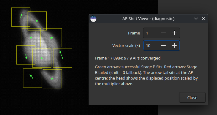Image resolution: width=217 pixels, height=115 pixels.
Task: Close the dialog via title bar X
Action: click(204, 18)
